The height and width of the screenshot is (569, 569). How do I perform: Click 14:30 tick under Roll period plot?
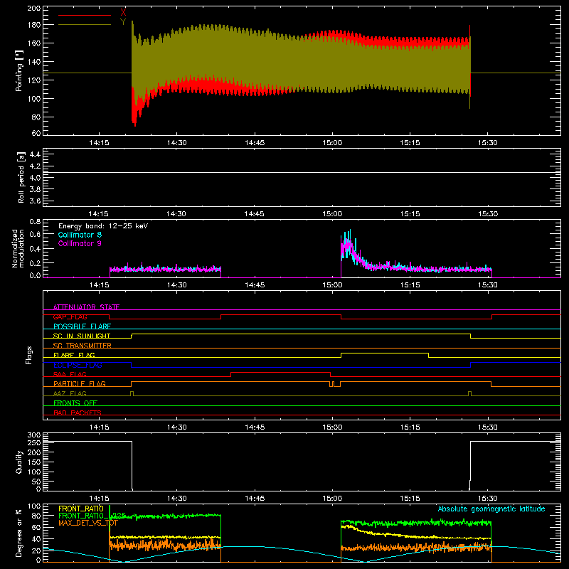pyautogui.click(x=176, y=214)
